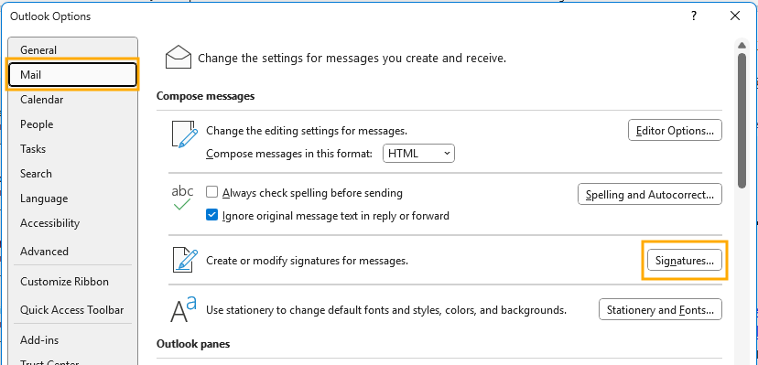Image resolution: width=758 pixels, height=365 pixels.
Task: Go to Accessibility options
Action: pyautogui.click(x=72, y=223)
